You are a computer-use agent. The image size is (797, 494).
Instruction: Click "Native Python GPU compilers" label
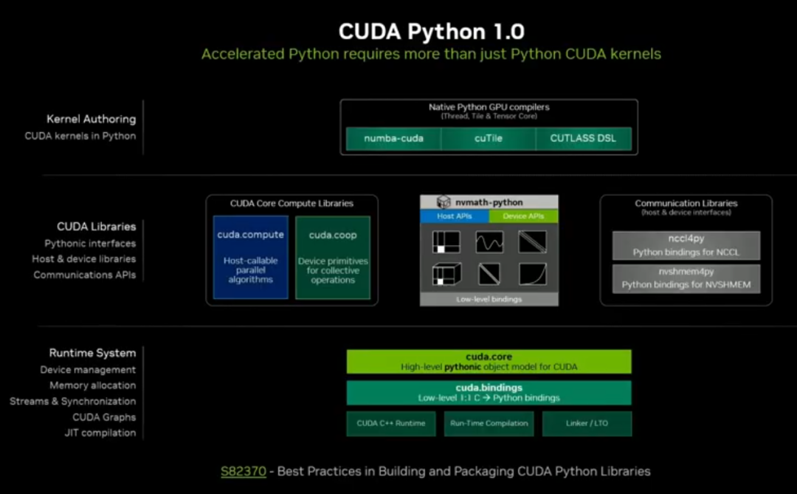tap(489, 107)
